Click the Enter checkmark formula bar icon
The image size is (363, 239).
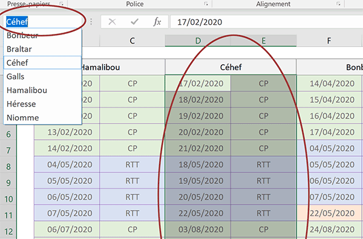[x=134, y=22]
